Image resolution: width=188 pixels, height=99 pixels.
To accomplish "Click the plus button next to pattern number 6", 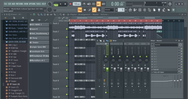I will click(126, 10).
